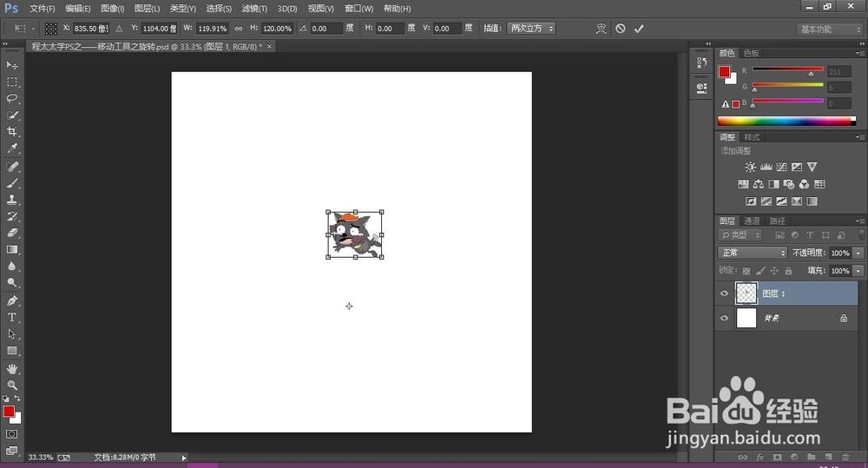
Task: Select the Zoom tool in toolbar
Action: click(x=11, y=385)
